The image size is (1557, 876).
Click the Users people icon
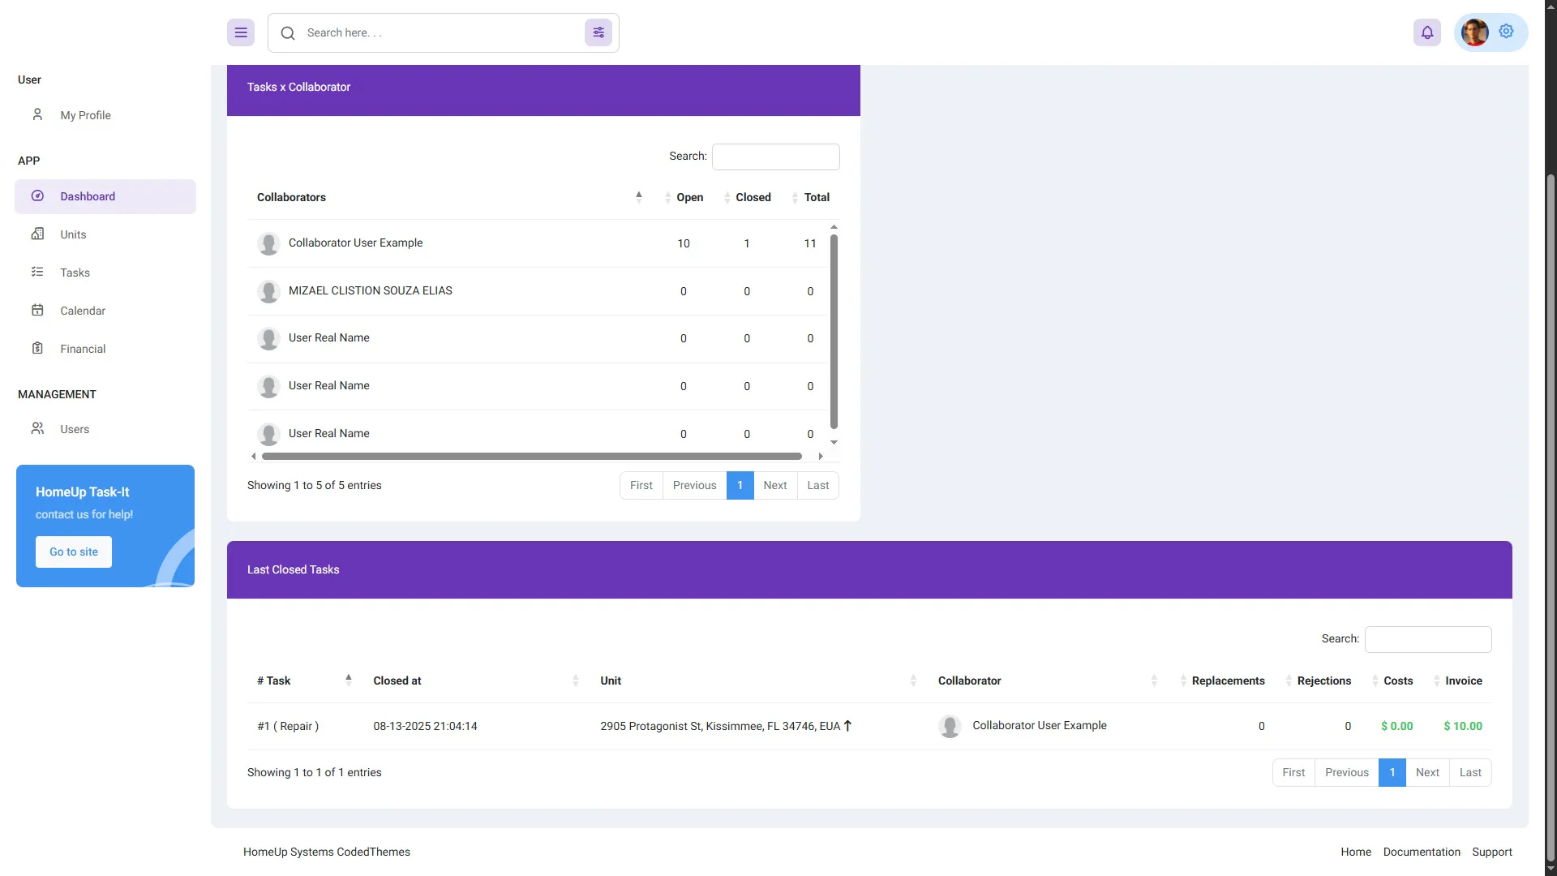pos(37,428)
